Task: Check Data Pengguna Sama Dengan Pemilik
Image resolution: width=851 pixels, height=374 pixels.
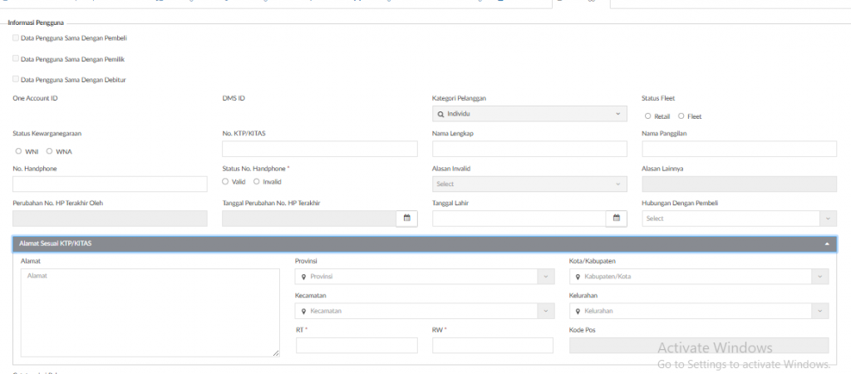Action: [x=16, y=58]
